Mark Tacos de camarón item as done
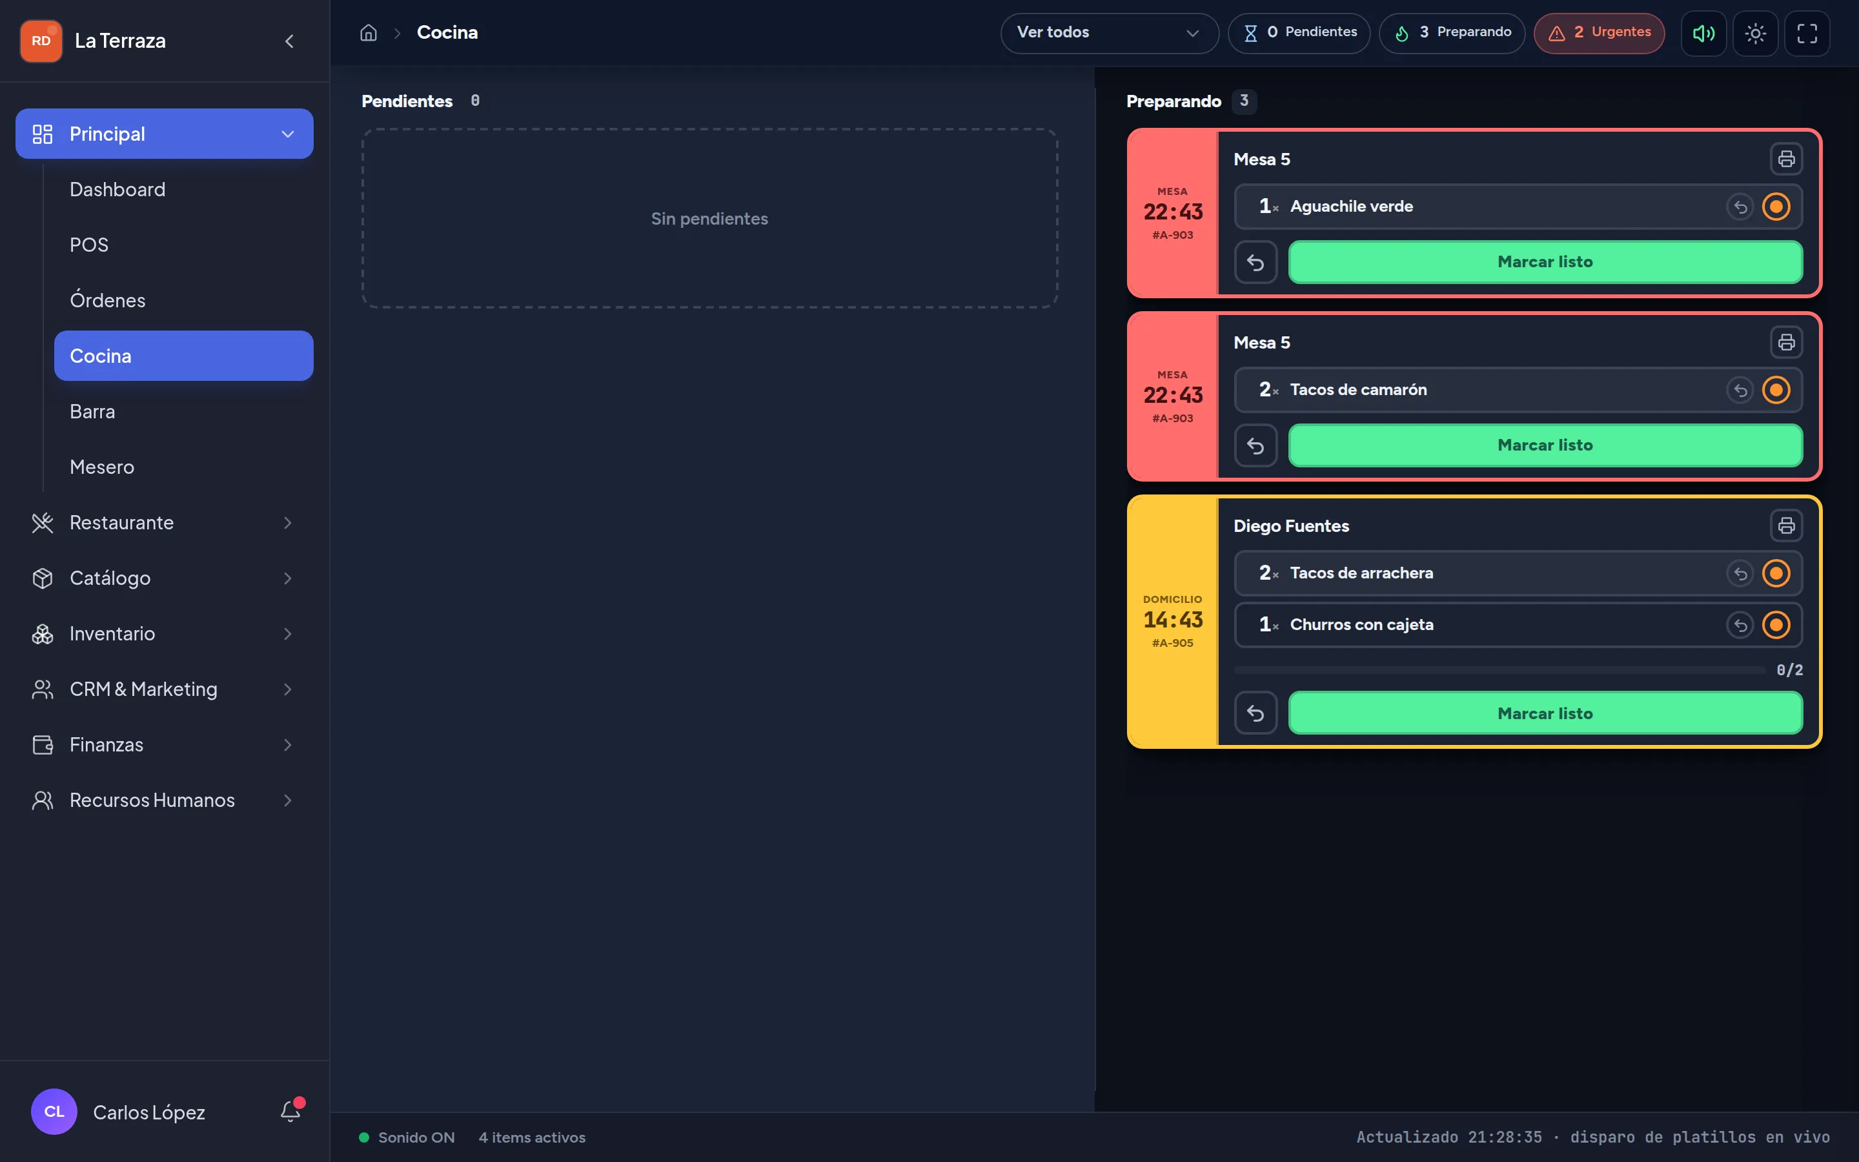This screenshot has height=1162, width=1859. (x=1776, y=390)
